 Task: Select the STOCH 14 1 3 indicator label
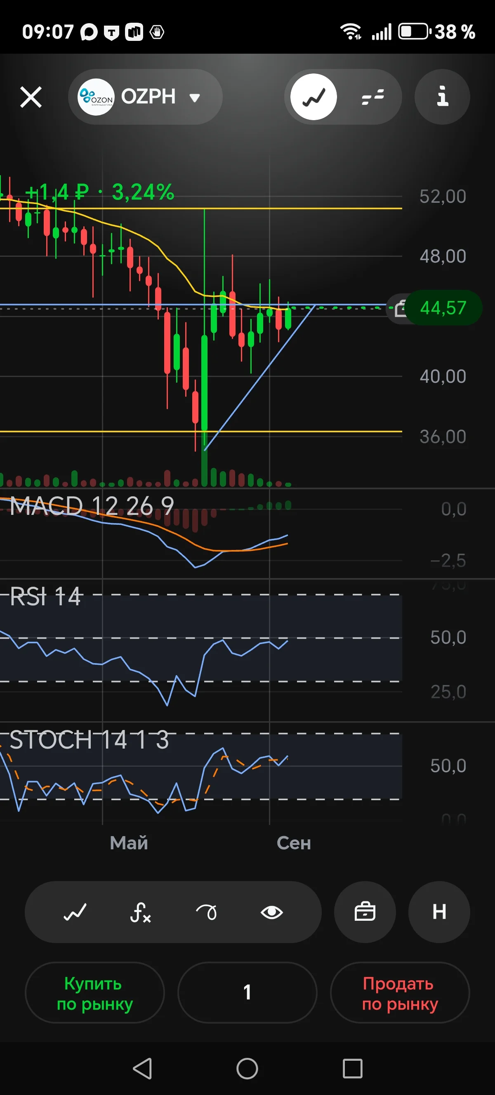click(x=89, y=740)
